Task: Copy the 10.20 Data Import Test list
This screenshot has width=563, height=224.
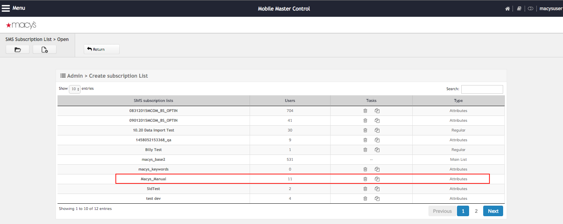Action: (x=377, y=130)
